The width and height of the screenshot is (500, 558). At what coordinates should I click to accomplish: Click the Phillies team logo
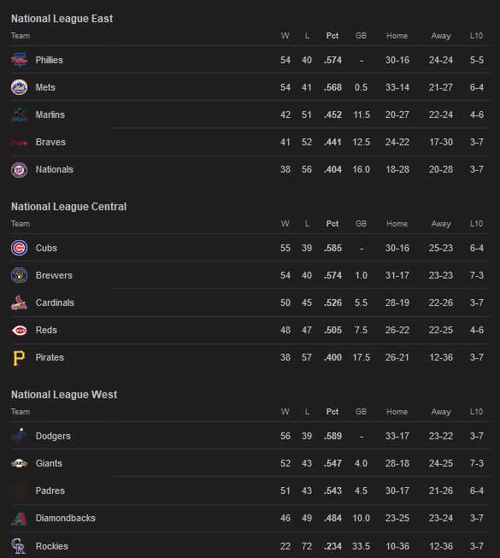coord(19,60)
